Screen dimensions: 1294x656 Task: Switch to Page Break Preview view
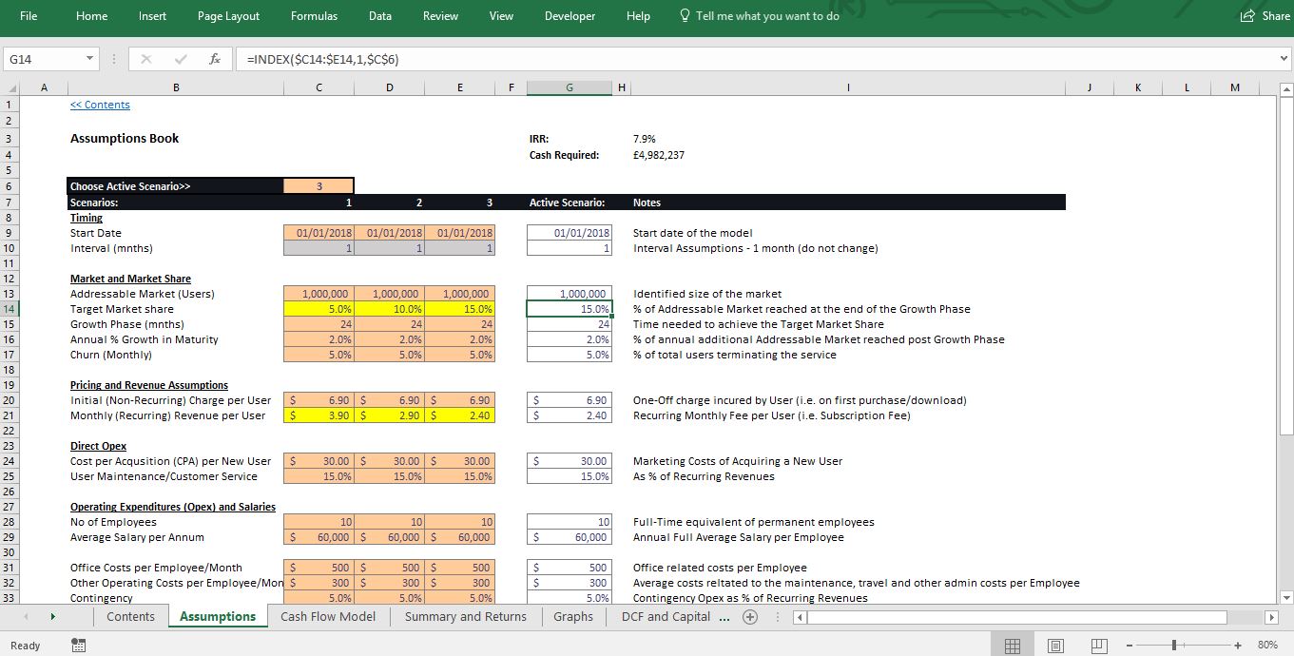[1098, 646]
